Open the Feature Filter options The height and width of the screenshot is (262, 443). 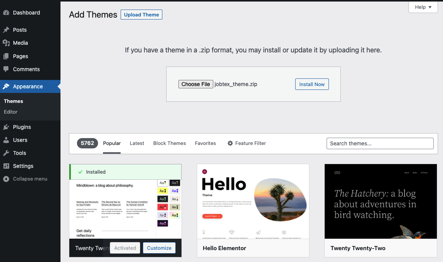[247, 143]
